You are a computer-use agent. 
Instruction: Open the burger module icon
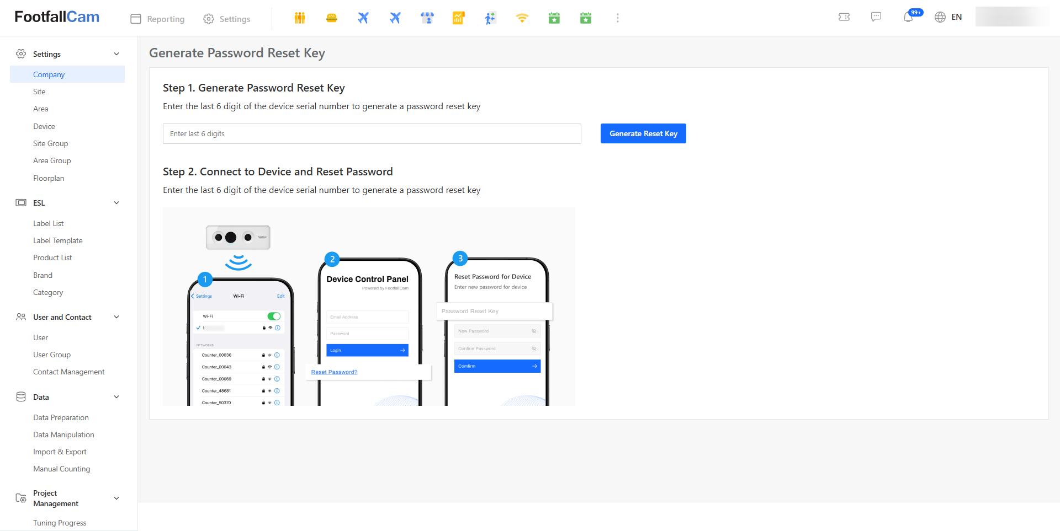[331, 18]
